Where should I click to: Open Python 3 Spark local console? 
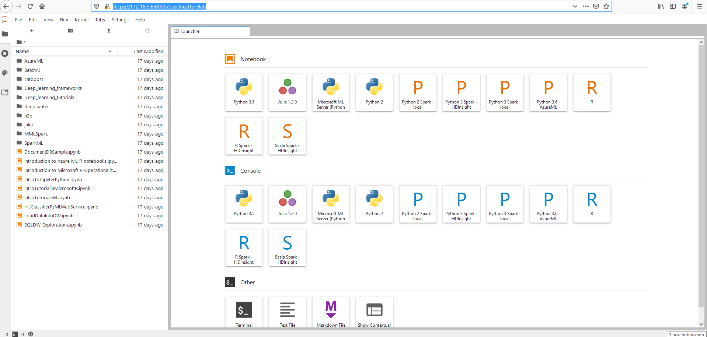click(505, 204)
